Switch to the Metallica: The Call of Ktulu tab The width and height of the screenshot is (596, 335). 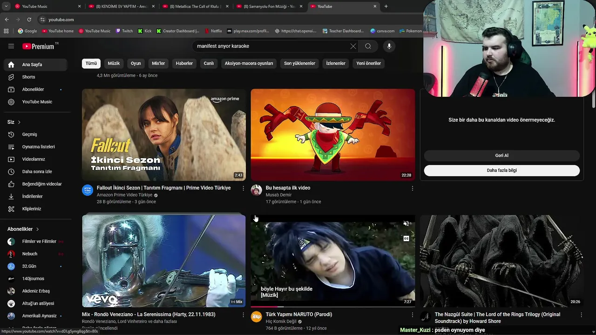196,7
